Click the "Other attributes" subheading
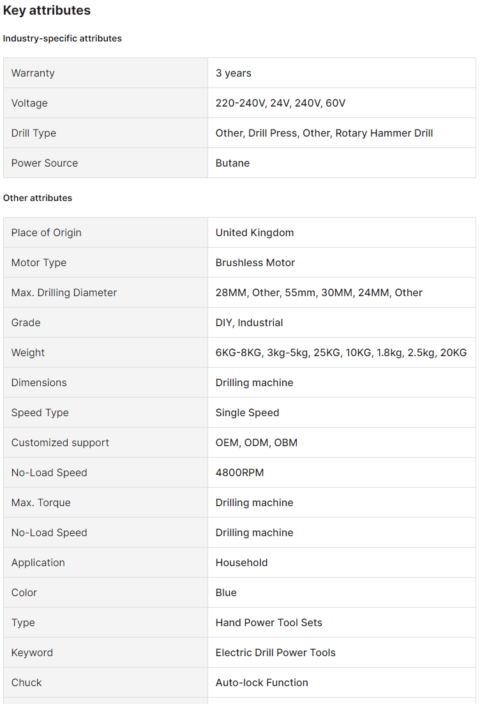Viewport: 480px width, 704px height. click(x=38, y=198)
